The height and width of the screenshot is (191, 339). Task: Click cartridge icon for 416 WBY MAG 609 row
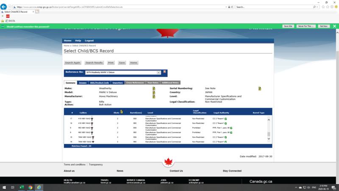[x=92, y=119]
